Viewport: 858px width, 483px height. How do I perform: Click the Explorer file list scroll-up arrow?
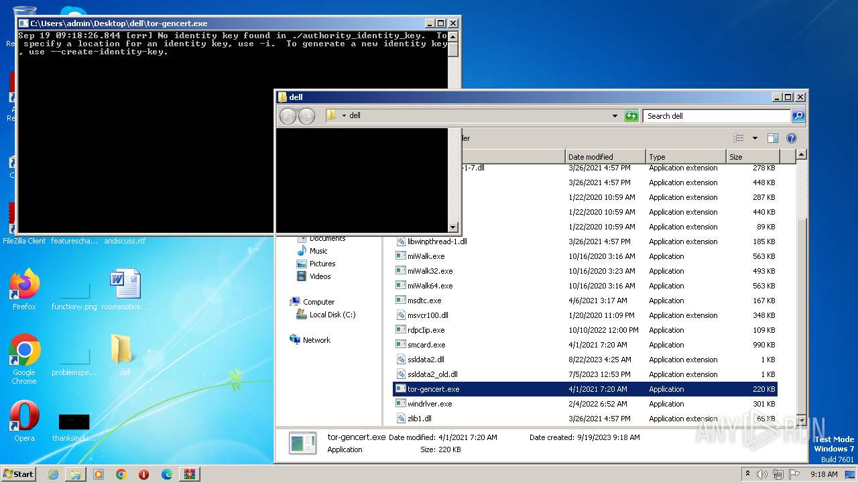[801, 155]
